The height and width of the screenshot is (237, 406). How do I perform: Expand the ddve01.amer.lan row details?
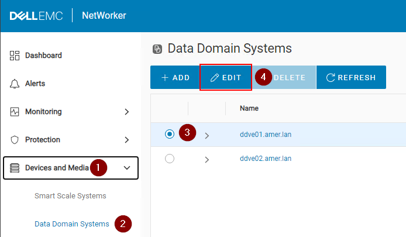(x=207, y=135)
